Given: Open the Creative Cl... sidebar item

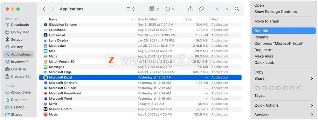Looking at the screenshot, I should click(18, 77).
